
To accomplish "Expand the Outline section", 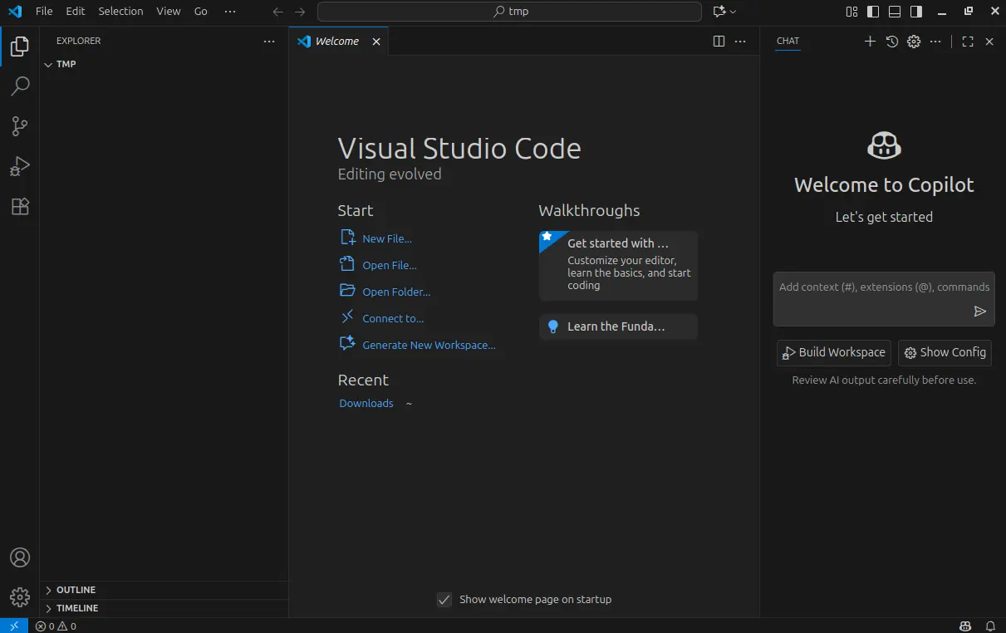I will (x=76, y=590).
